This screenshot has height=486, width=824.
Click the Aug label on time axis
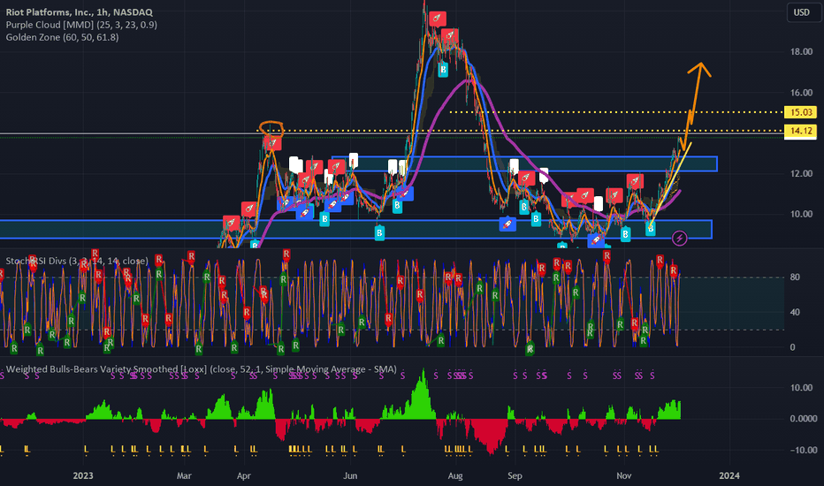455,475
